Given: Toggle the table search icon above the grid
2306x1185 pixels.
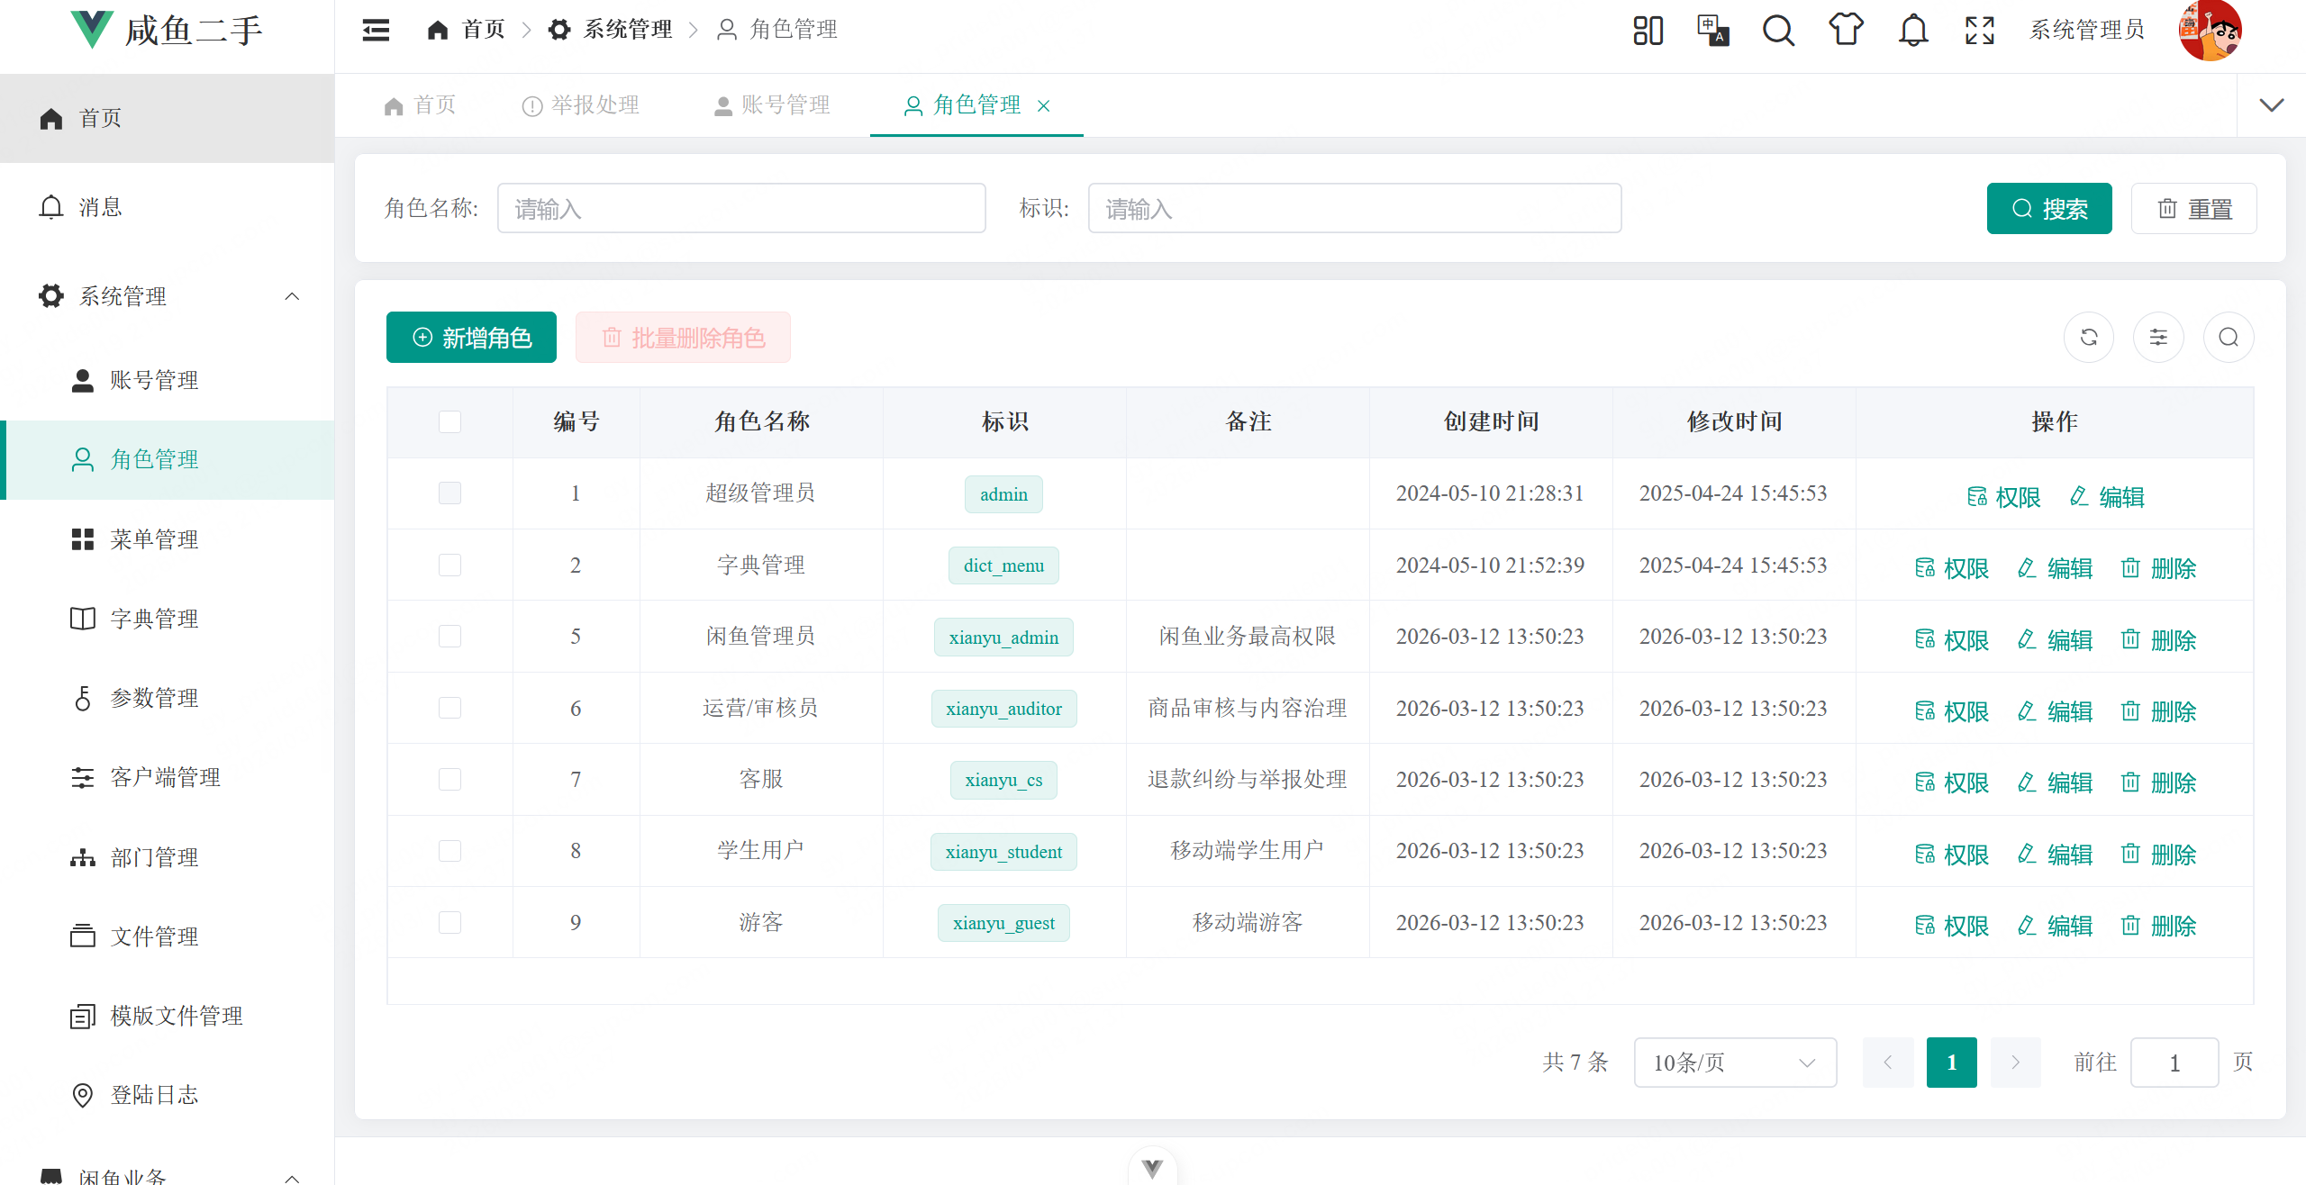Looking at the screenshot, I should (x=2229, y=337).
